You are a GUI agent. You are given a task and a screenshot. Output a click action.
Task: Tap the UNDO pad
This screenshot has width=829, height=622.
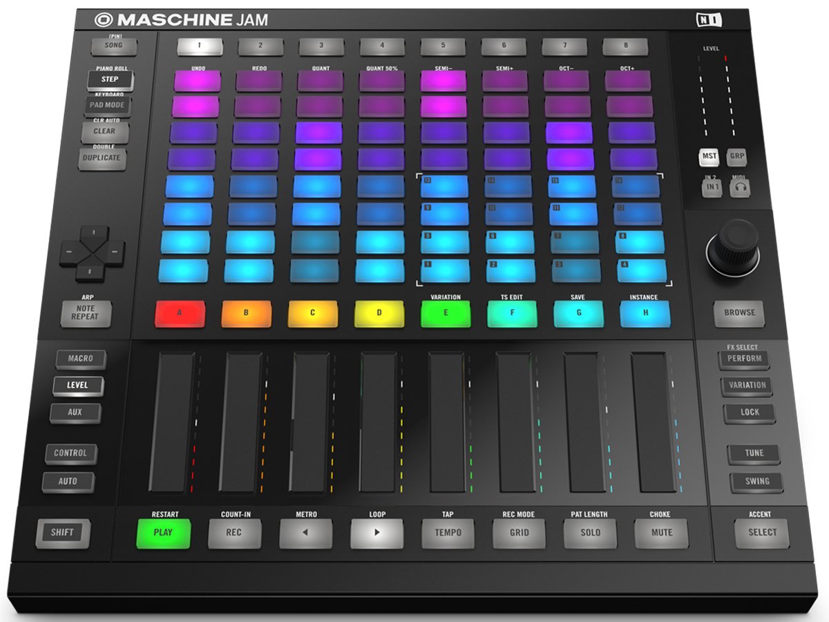click(198, 81)
